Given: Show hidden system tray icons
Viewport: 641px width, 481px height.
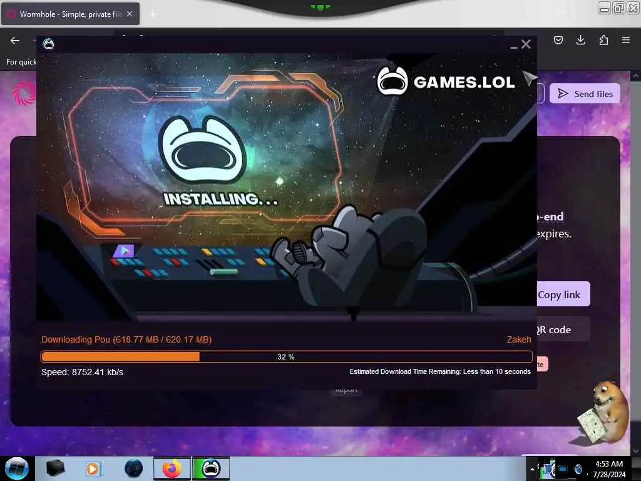Looking at the screenshot, I should [x=532, y=469].
